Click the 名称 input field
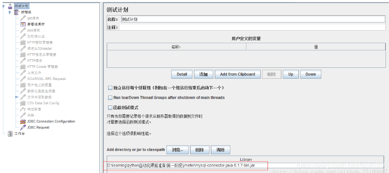Image resolution: width=389 pixels, height=173 pixels. 253,19
